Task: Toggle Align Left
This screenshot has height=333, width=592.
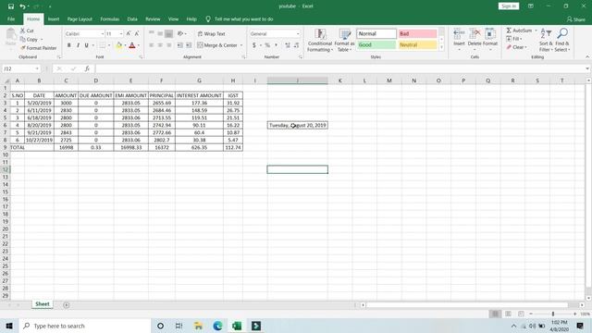Action: coord(152,45)
